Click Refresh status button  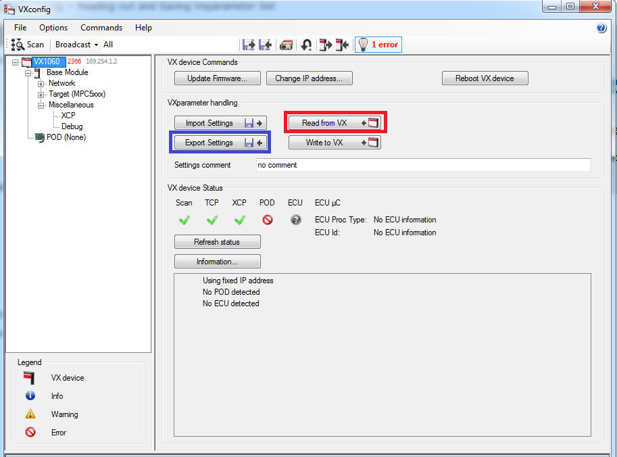(217, 242)
